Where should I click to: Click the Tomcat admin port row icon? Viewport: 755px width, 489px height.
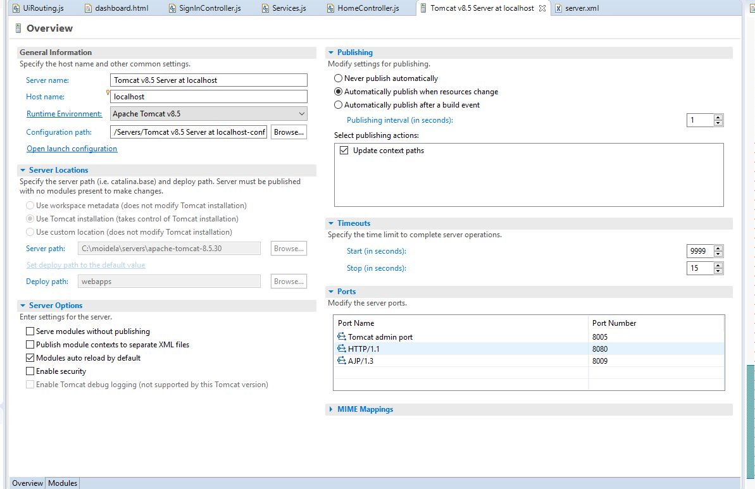click(341, 337)
